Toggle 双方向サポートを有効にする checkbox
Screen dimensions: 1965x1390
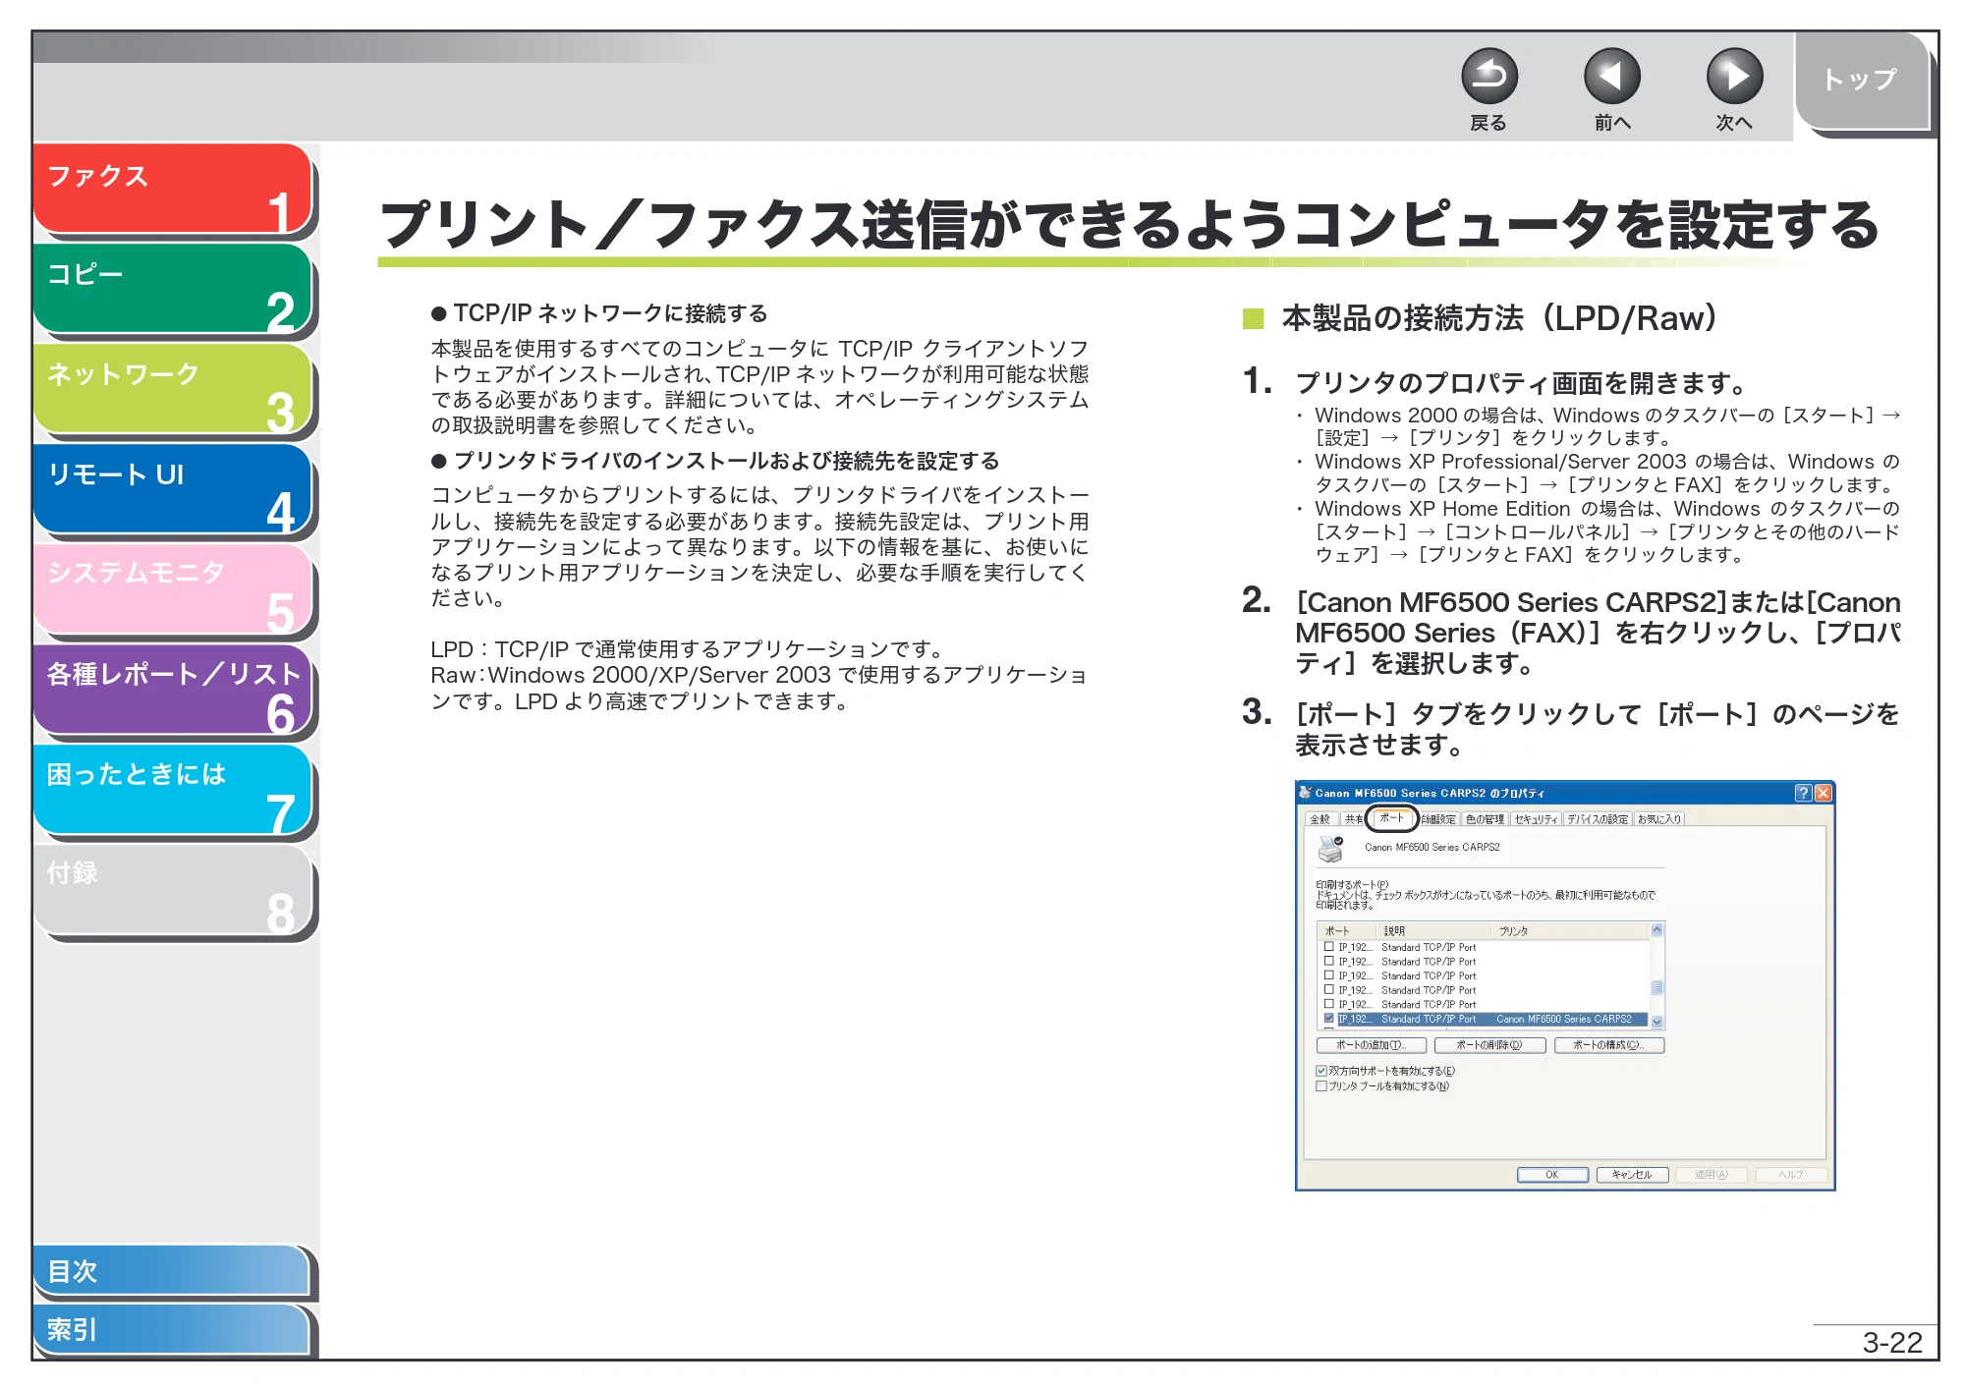(x=1321, y=1071)
